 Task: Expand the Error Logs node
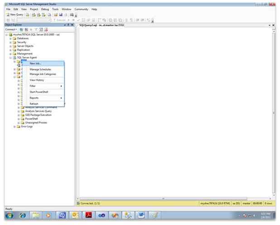click(x=14, y=126)
